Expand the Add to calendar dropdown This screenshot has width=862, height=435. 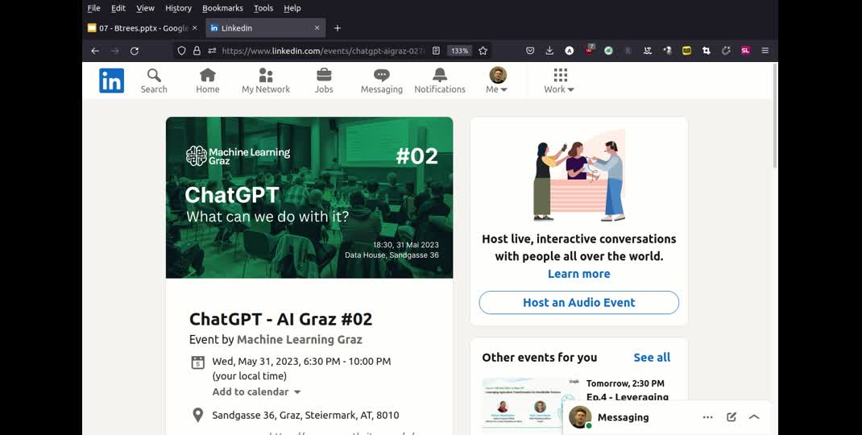click(x=256, y=392)
